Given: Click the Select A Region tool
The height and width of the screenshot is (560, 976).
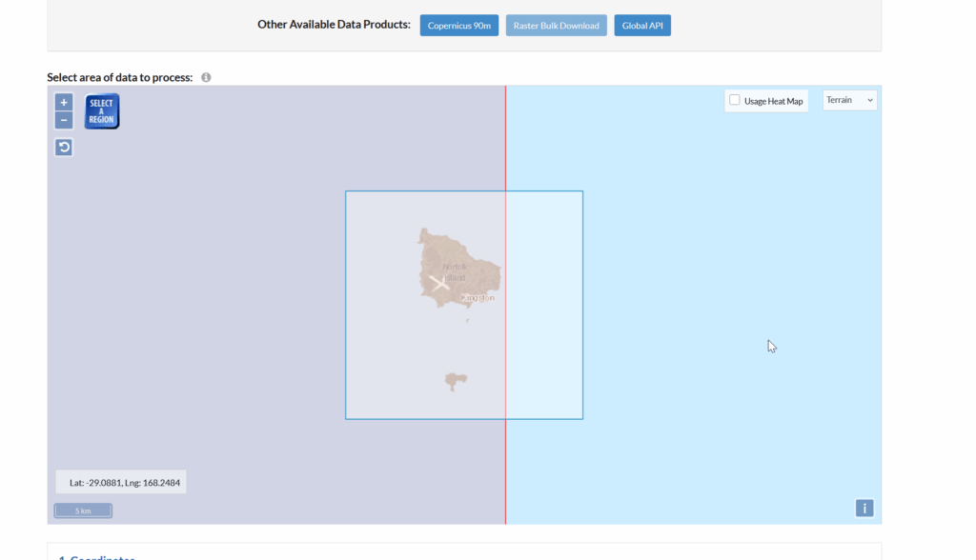Looking at the screenshot, I should tap(101, 111).
